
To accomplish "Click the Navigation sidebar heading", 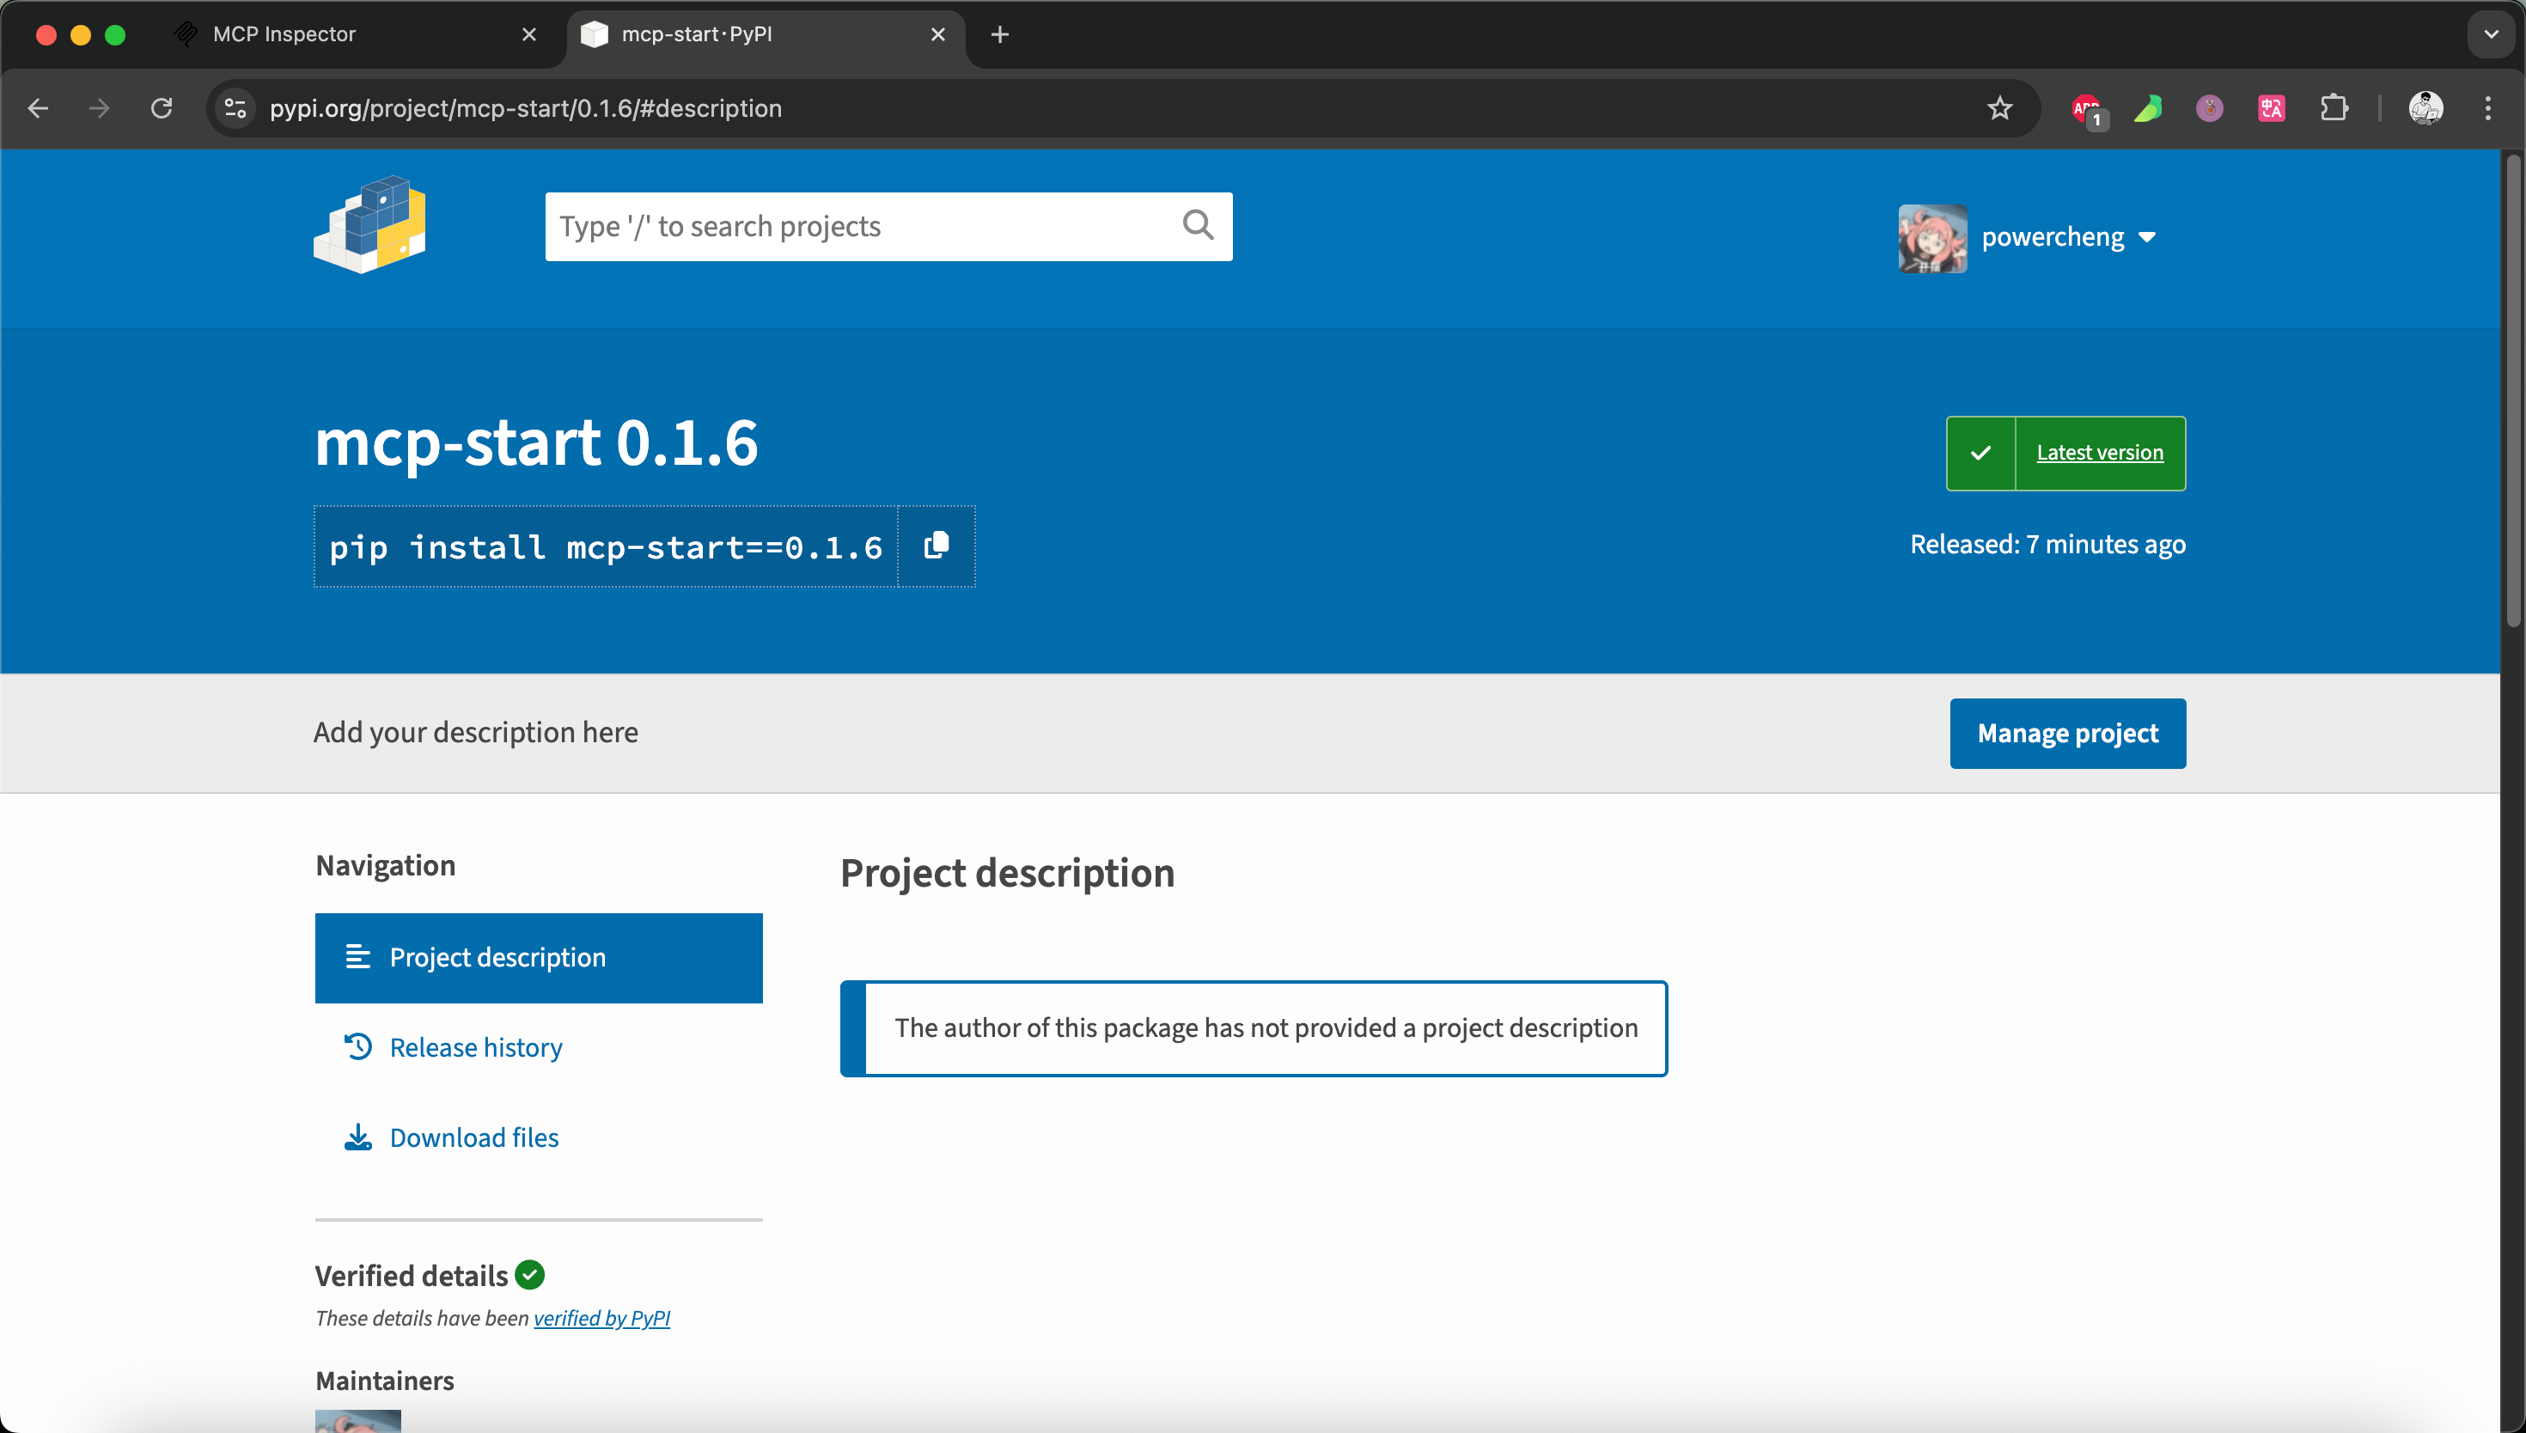I will [385, 865].
